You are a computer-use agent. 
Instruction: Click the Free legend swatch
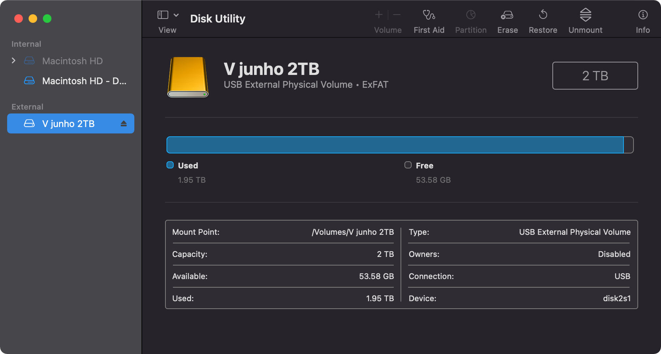pyautogui.click(x=408, y=165)
